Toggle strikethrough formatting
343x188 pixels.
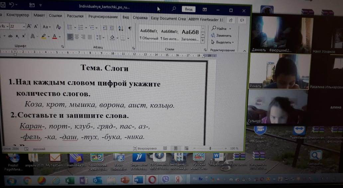pos(10,36)
